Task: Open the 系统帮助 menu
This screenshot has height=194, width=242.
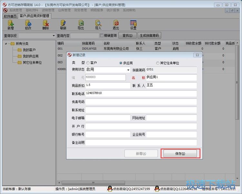Action: [x=129, y=10]
